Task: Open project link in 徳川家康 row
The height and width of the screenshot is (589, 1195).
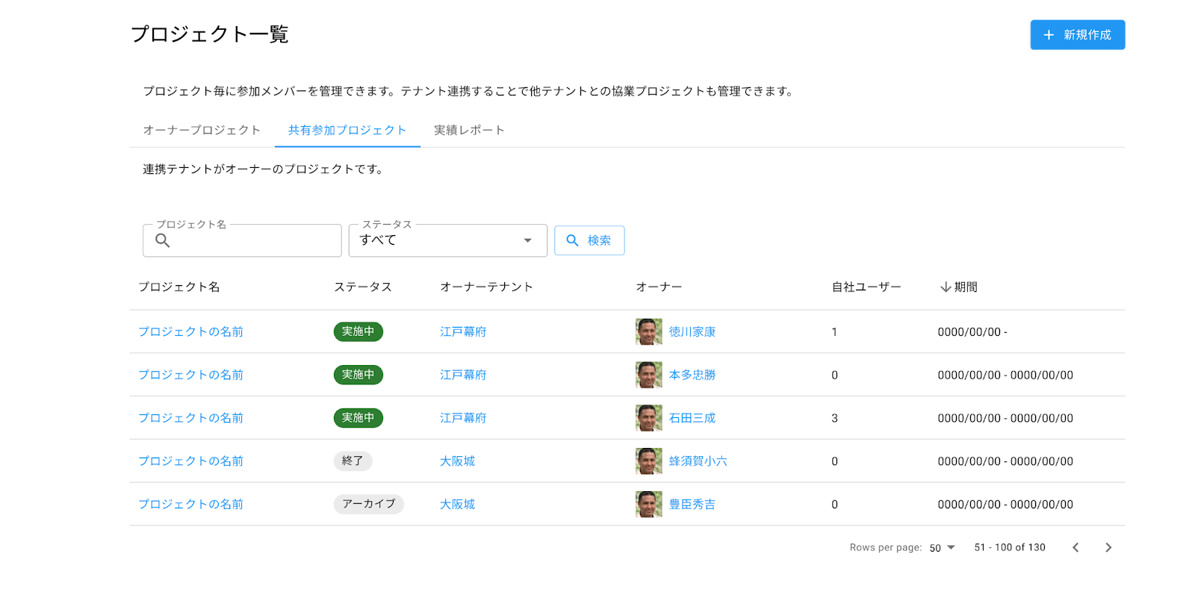Action: 190,331
